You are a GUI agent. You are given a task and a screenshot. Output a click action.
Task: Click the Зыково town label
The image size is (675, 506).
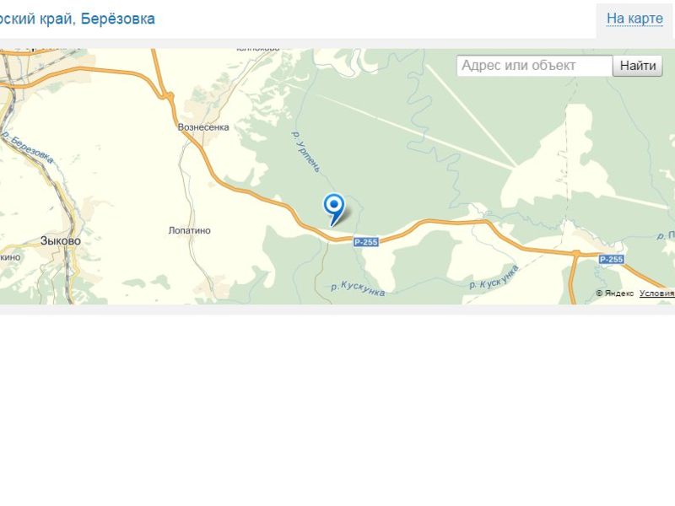point(60,241)
